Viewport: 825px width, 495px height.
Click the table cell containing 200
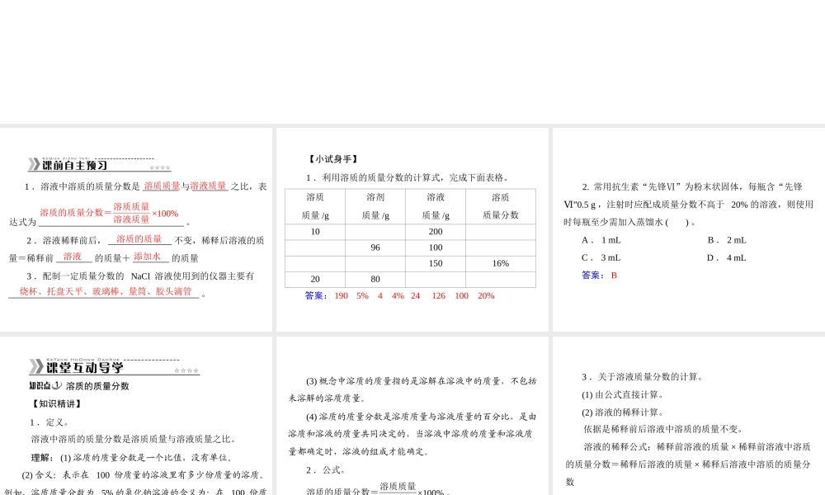(436, 232)
